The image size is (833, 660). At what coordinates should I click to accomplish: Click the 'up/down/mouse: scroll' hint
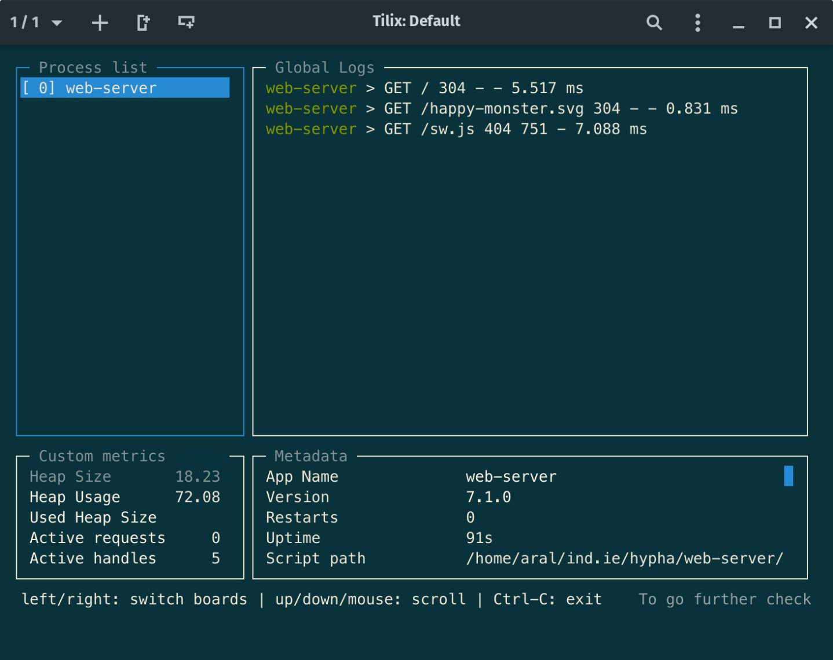point(370,599)
